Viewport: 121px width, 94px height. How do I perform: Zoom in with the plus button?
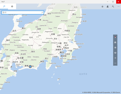click(115, 58)
